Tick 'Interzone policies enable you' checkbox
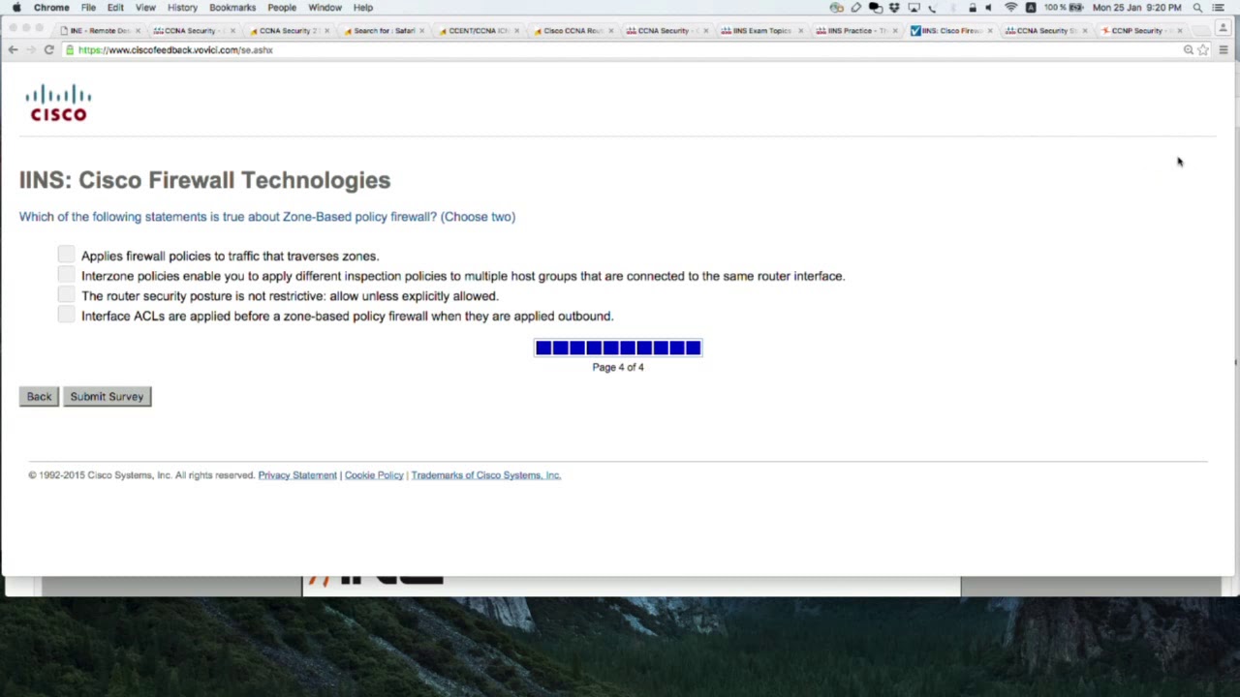This screenshot has width=1240, height=697. 66,275
